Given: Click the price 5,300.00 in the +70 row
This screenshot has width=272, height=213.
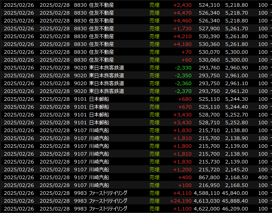Looking at the screenshot, I should click(x=236, y=52).
